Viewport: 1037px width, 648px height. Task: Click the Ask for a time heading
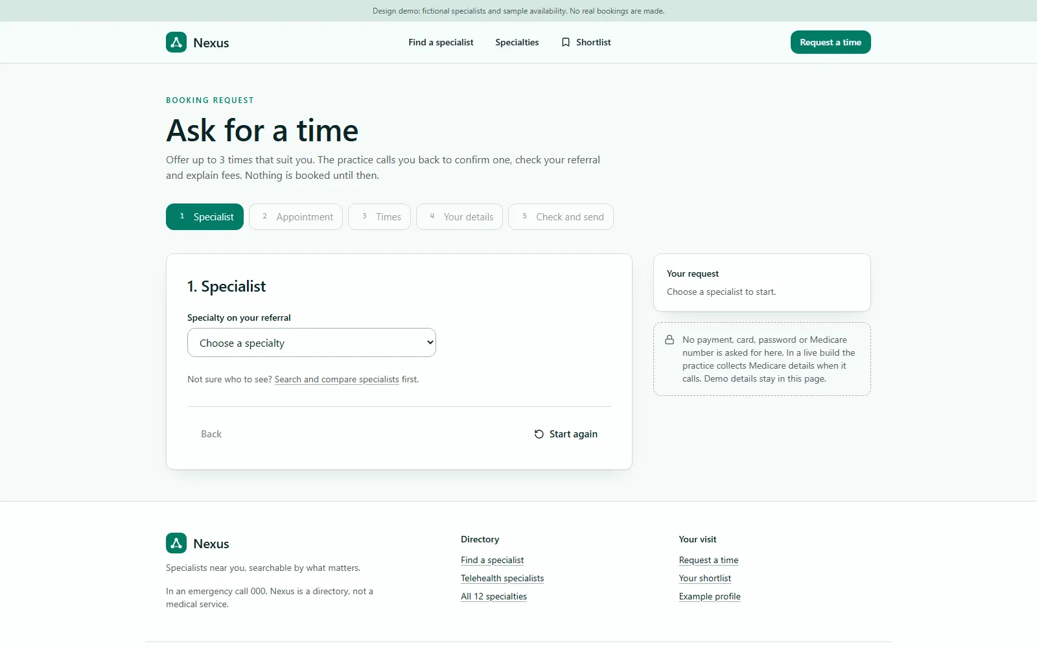pyautogui.click(x=262, y=130)
